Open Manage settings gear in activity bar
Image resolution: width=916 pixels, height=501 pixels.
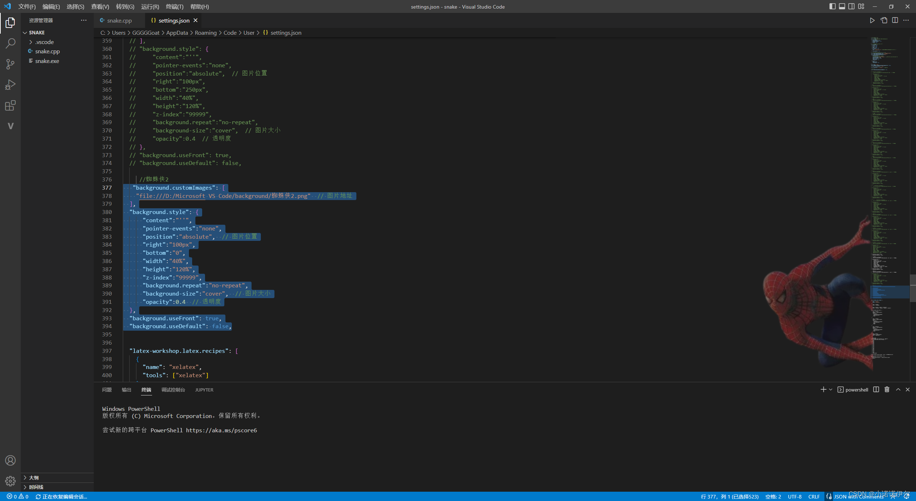click(x=10, y=481)
